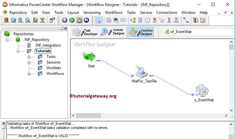
Task: Select the Tutorials folder
Action: pyautogui.click(x=43, y=51)
